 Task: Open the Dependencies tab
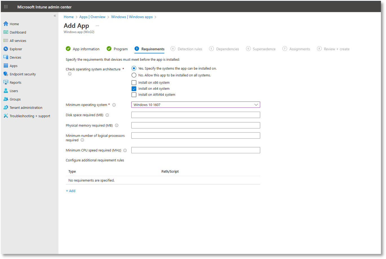pyautogui.click(x=228, y=49)
